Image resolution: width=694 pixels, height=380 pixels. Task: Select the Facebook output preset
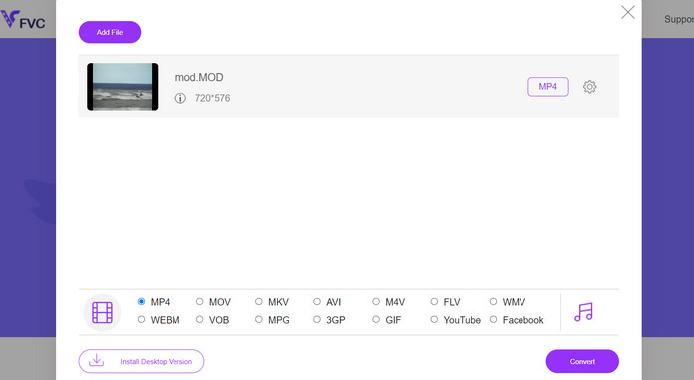click(x=493, y=319)
